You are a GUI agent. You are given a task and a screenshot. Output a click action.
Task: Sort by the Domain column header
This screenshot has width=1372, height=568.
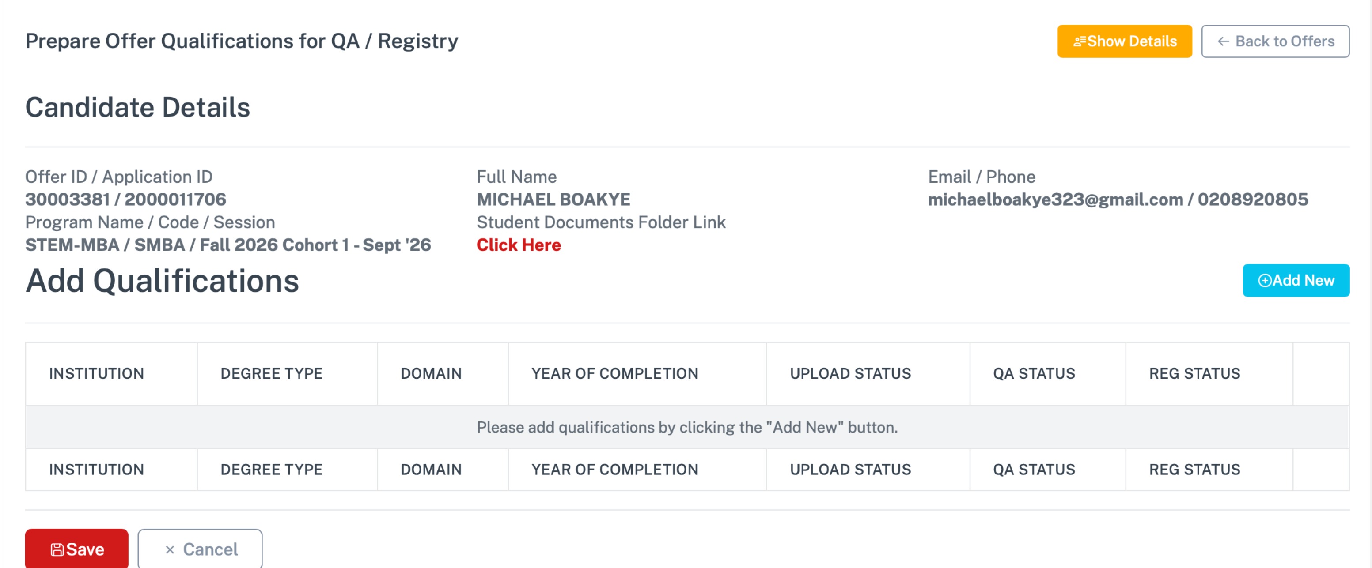[x=431, y=374]
